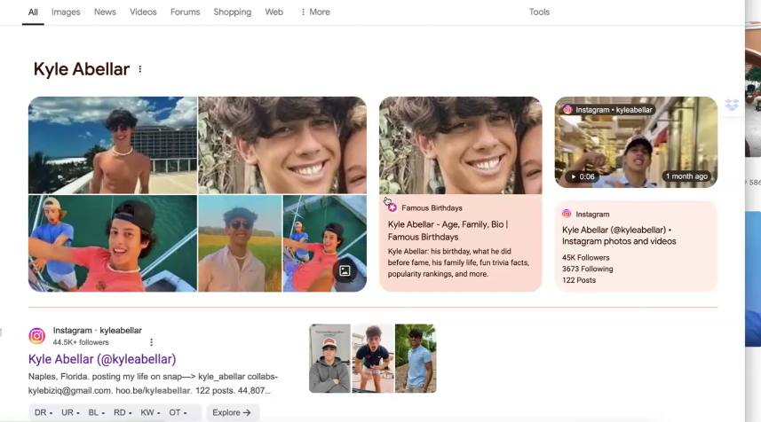Click the RD metric in SEO toolbar
Image resolution: width=761 pixels, height=422 pixels.
tap(123, 413)
